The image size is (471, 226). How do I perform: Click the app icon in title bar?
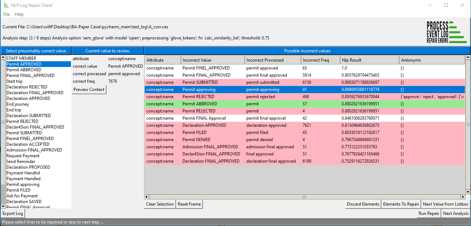(x=6, y=5)
